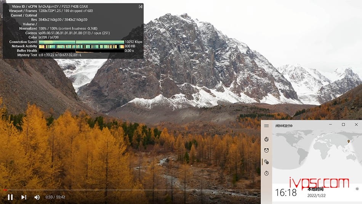Image resolution: width=362 pixels, height=204 pixels.
Task: Close the stats for nerds panel
Action: (140, 6)
